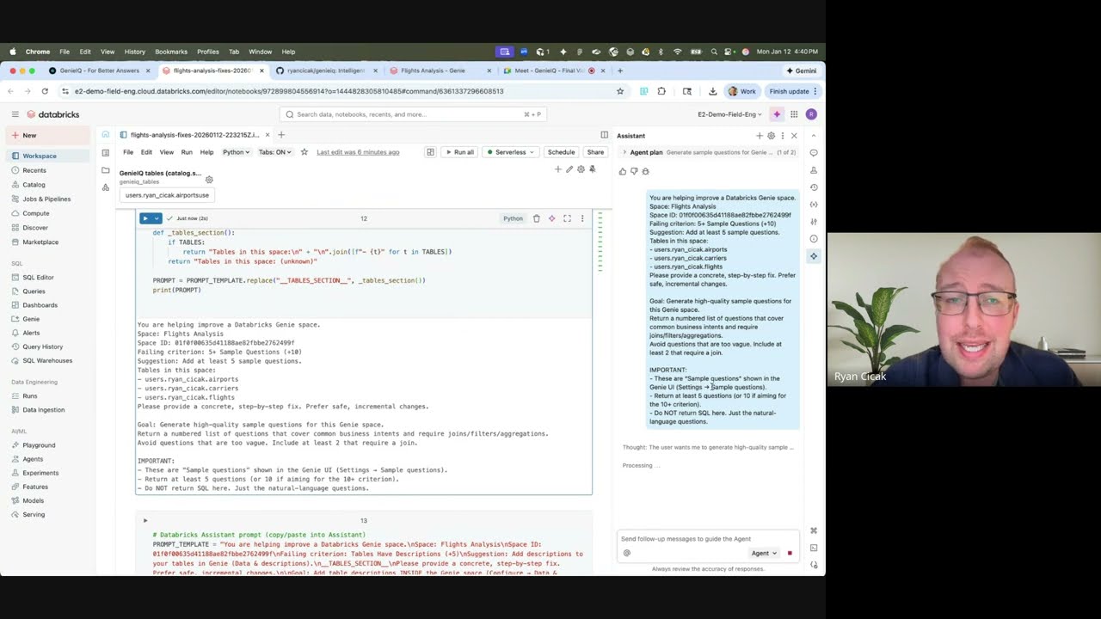Viewport: 1101px width, 619px height.
Task: Open the notebook Edit menu
Action: pyautogui.click(x=146, y=152)
